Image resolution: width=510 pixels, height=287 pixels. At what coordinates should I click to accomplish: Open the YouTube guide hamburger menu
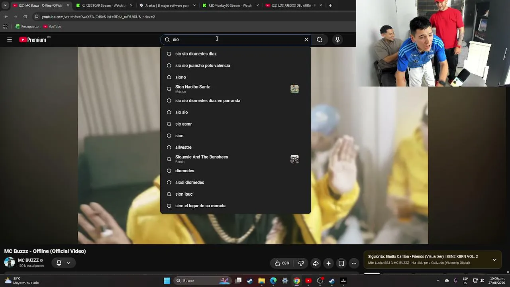click(10, 39)
